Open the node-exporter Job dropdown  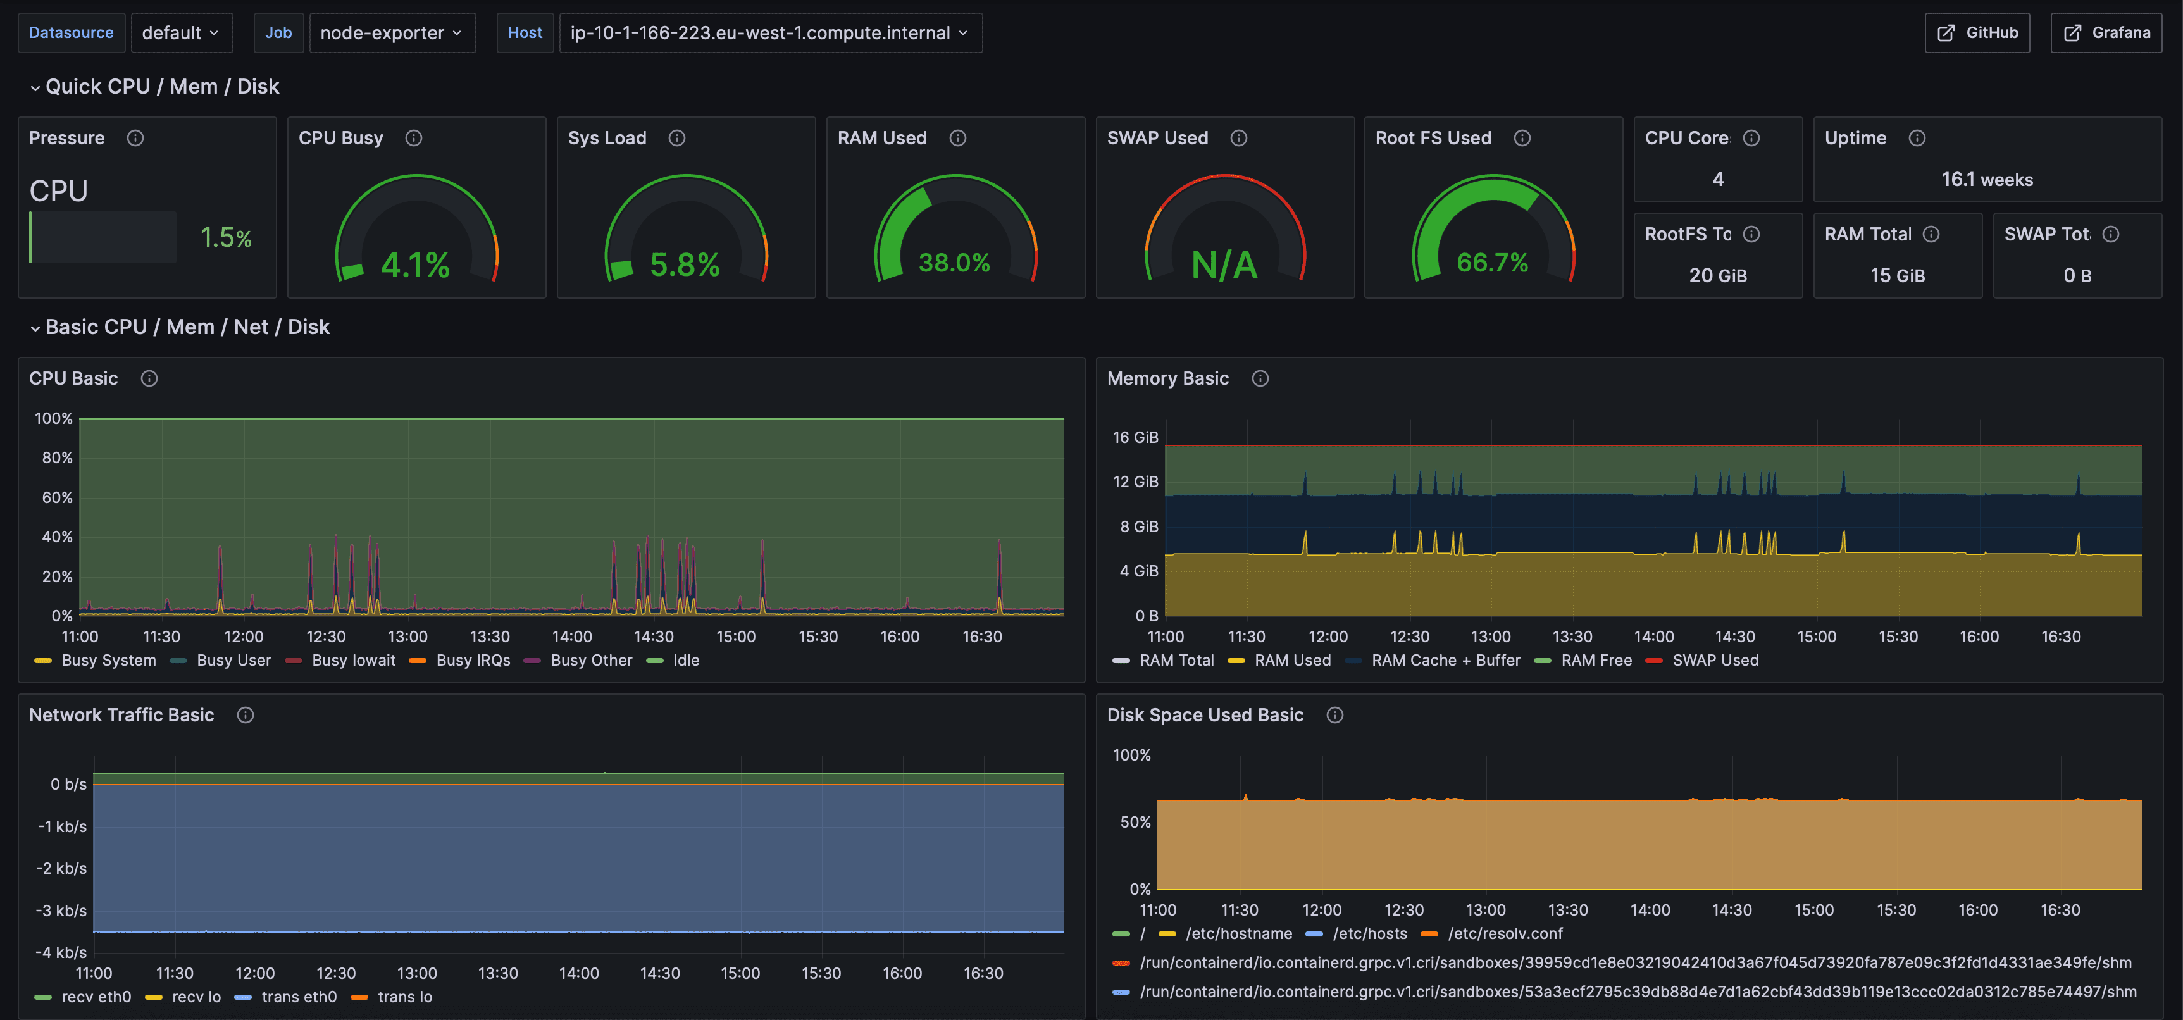pos(392,32)
